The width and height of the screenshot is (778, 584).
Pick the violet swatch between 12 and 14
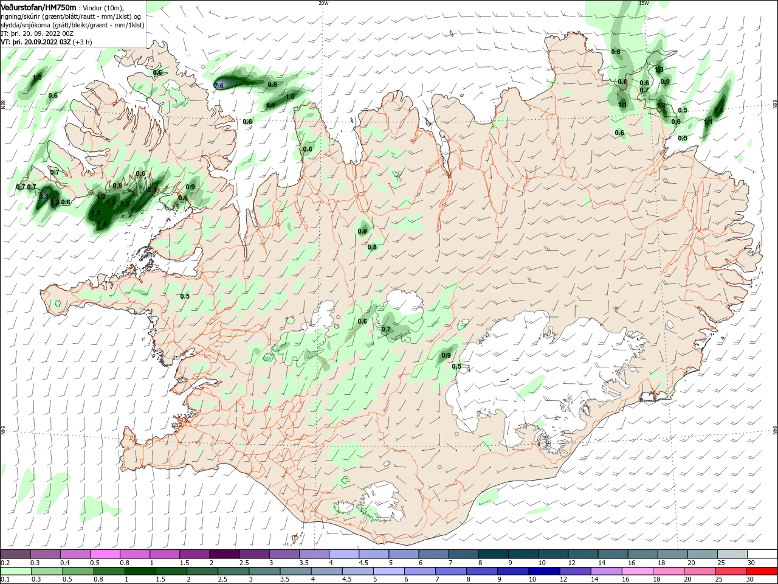574,571
